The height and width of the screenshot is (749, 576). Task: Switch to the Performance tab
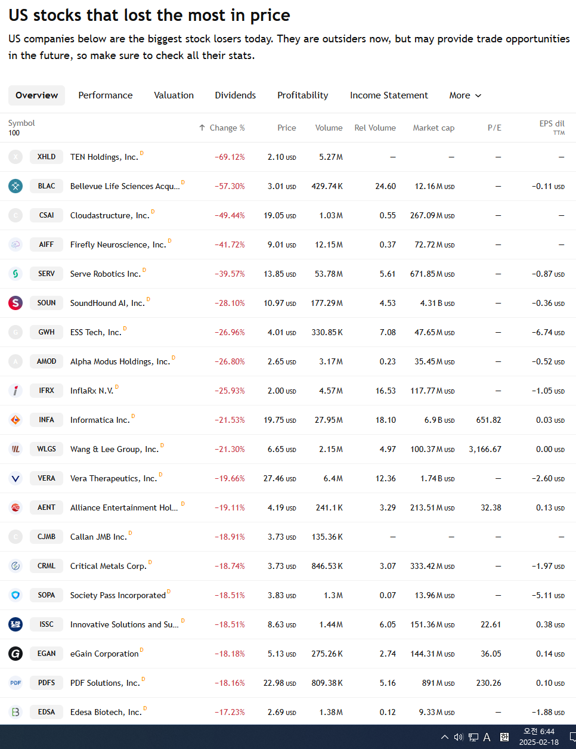[x=106, y=95]
